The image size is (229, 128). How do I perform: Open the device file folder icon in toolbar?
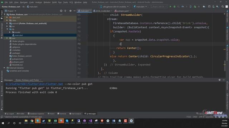(x=204, y=6)
